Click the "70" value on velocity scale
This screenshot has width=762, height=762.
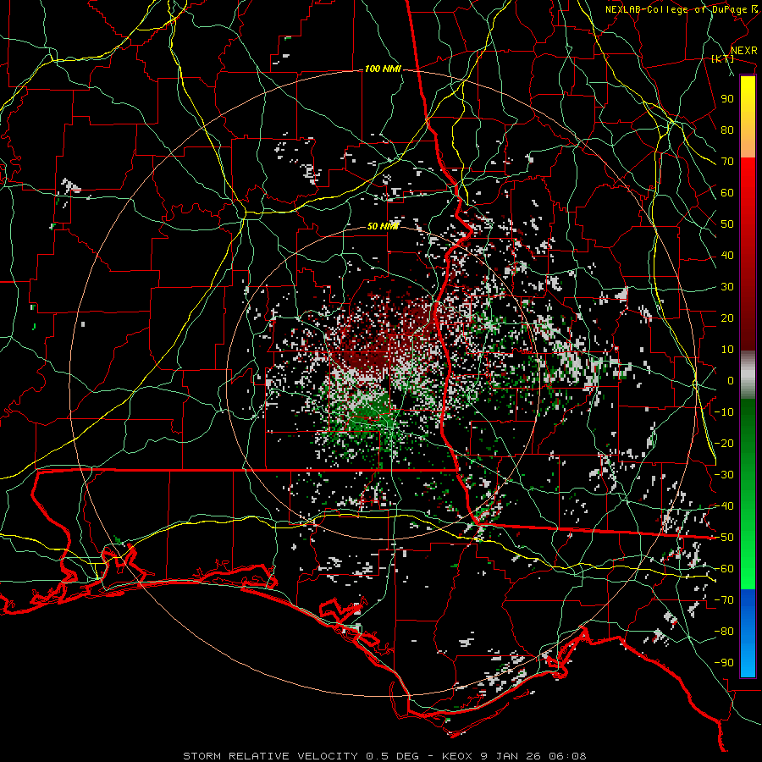coord(727,162)
